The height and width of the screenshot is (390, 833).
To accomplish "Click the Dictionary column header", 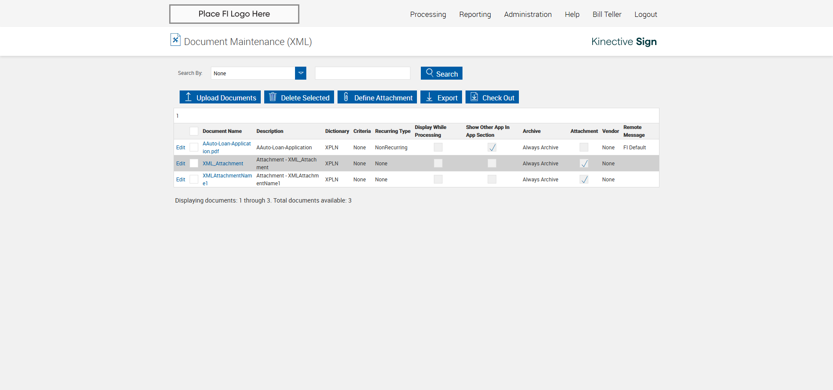I will (x=337, y=131).
